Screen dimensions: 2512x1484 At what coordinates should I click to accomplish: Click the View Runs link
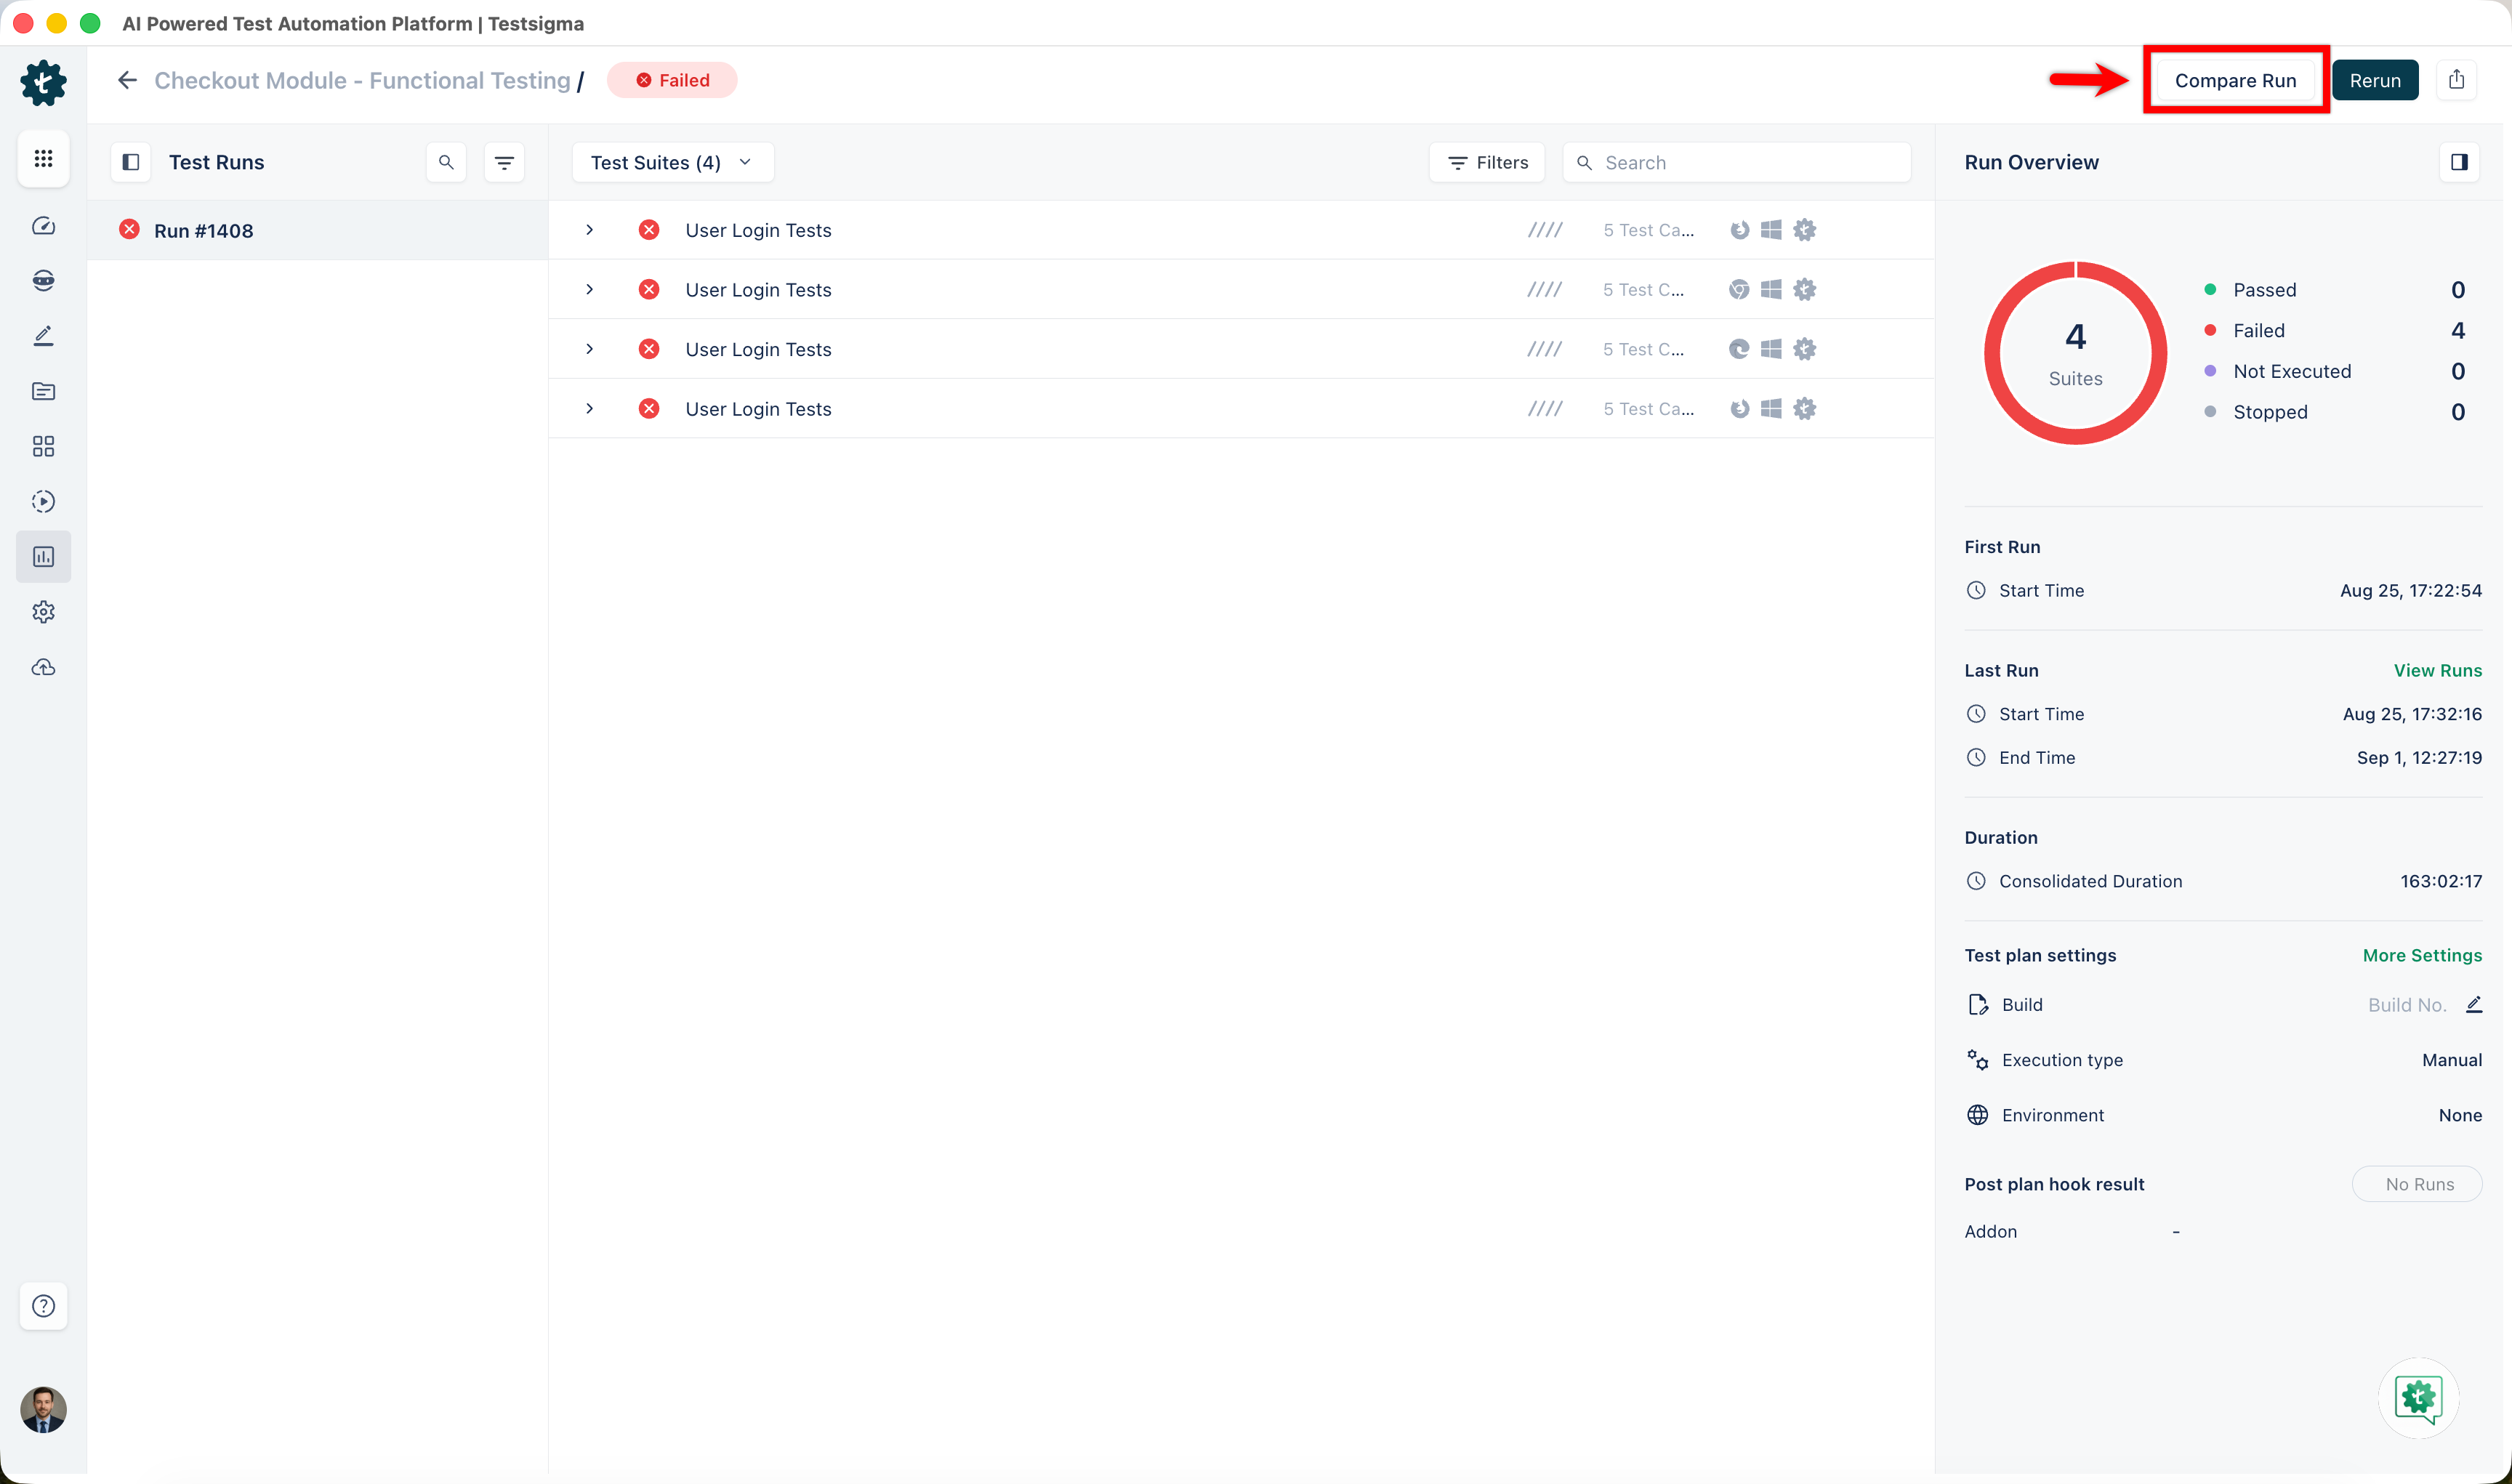2437,670
